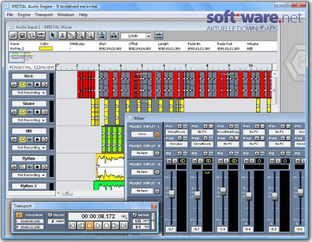Click the HH track name button
This screenshot has width=312, height=242.
29,131
